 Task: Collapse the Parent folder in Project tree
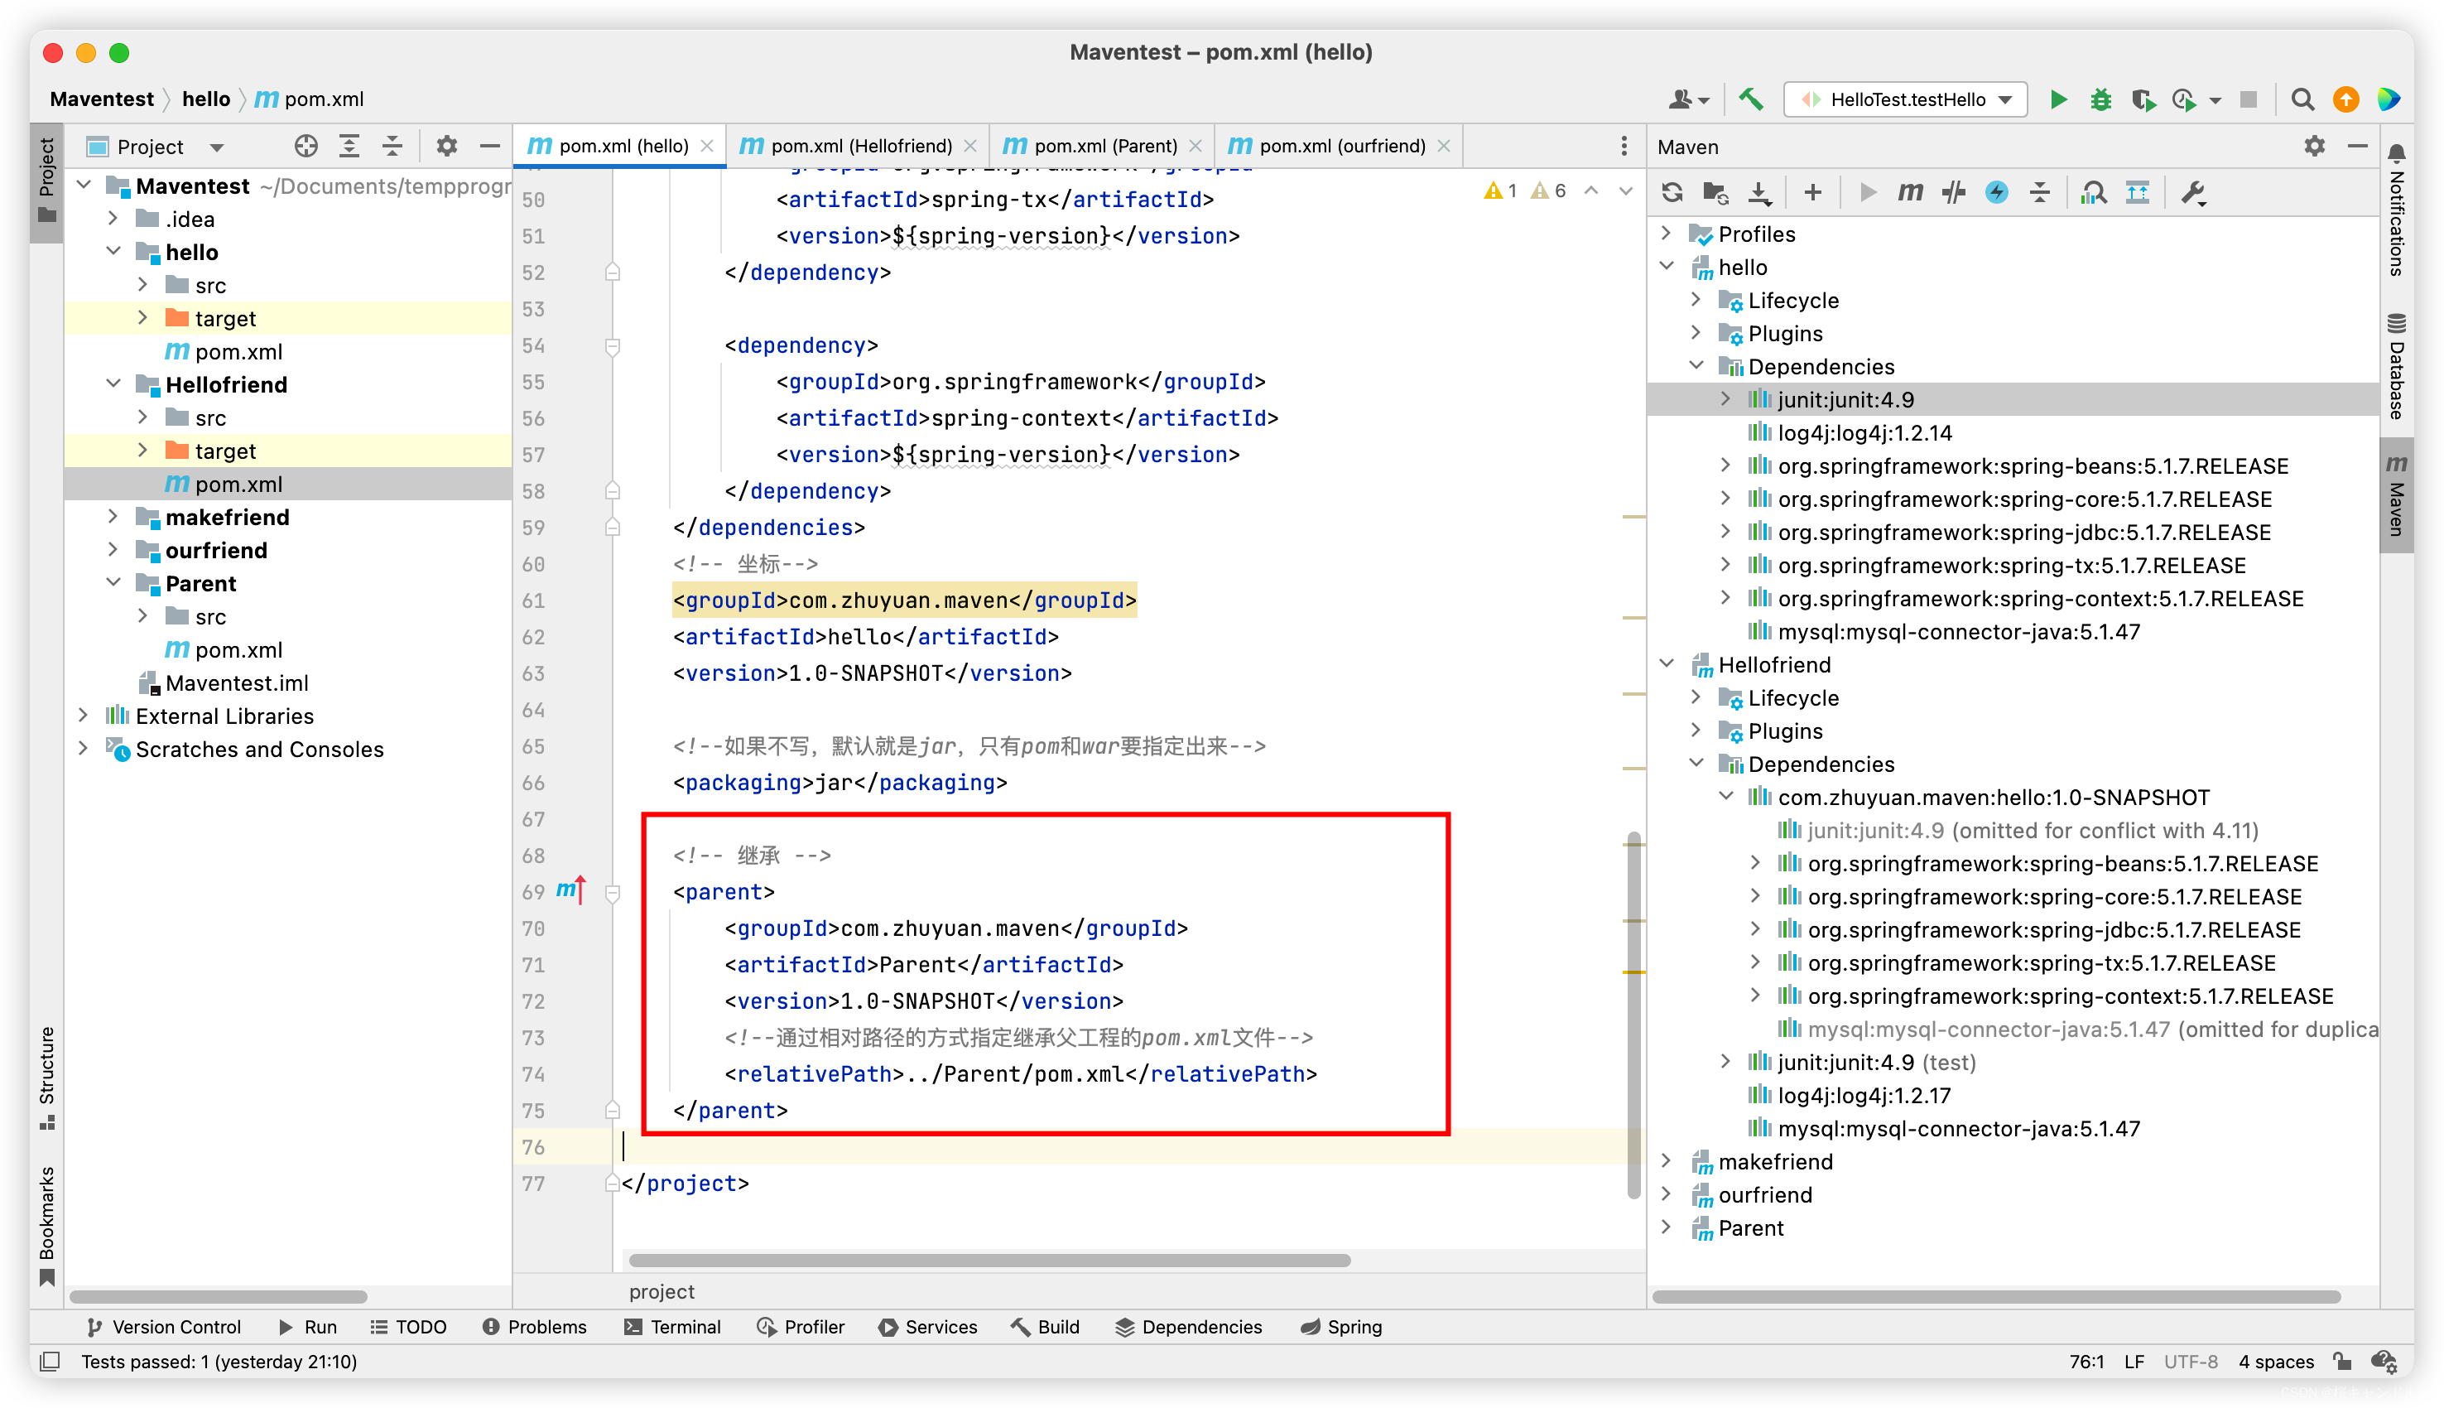tap(113, 582)
